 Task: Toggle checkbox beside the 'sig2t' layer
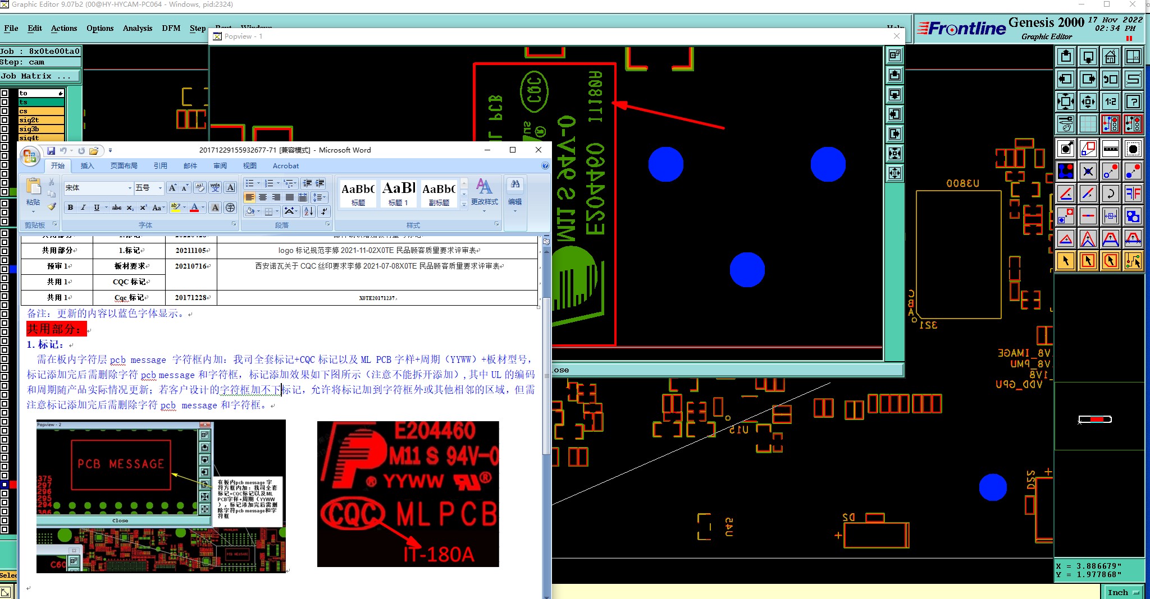click(4, 120)
